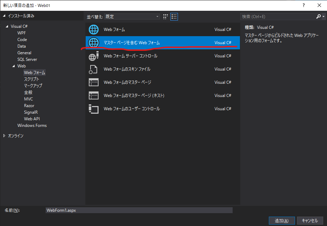Select Web フォーム in the tree

point(34,72)
